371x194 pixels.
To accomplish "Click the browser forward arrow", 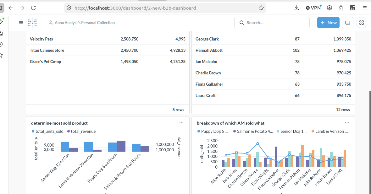I will pos(22,8).
